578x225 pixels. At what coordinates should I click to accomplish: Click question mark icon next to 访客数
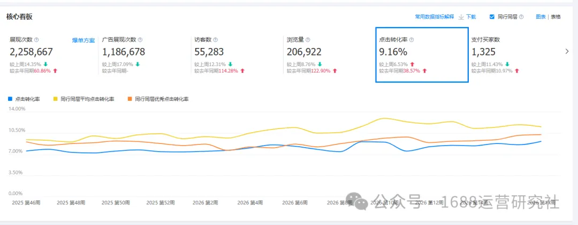[215, 39]
